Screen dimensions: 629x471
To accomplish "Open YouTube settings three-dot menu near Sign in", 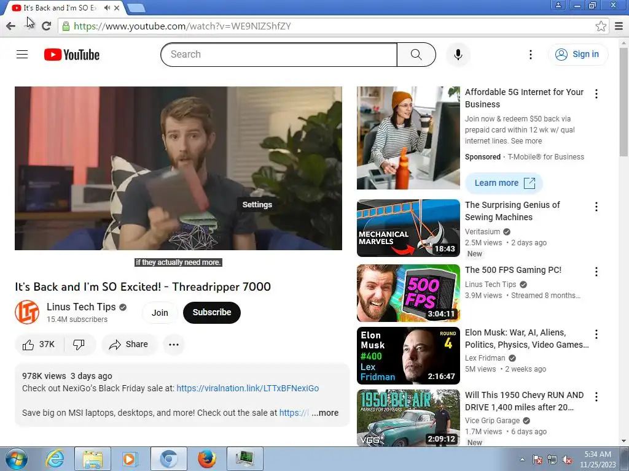I will [530, 55].
